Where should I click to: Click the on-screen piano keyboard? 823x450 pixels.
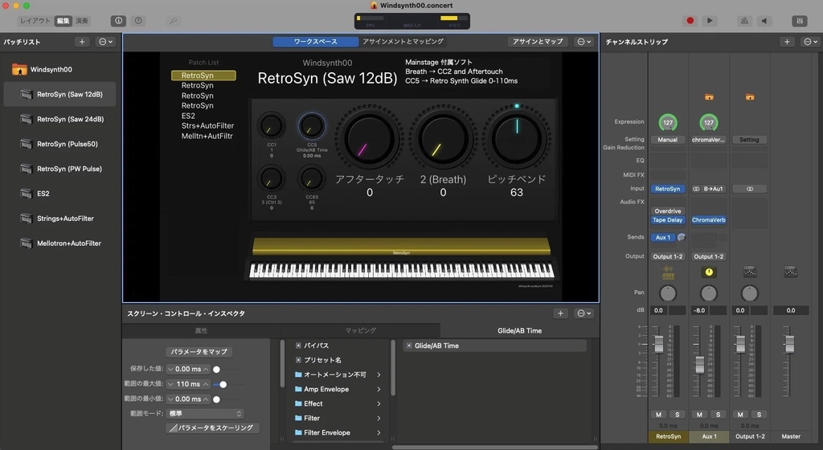pyautogui.click(x=402, y=270)
